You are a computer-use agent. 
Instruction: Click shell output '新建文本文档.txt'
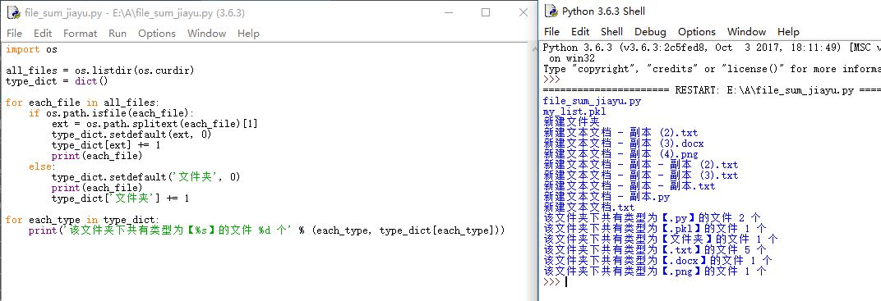(588, 208)
